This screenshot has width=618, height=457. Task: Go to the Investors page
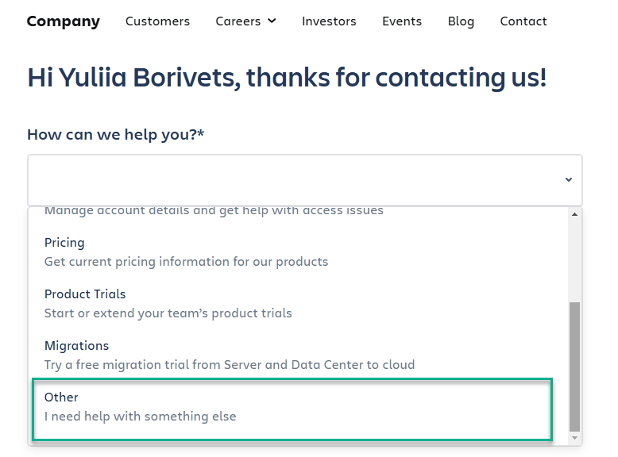tap(329, 21)
